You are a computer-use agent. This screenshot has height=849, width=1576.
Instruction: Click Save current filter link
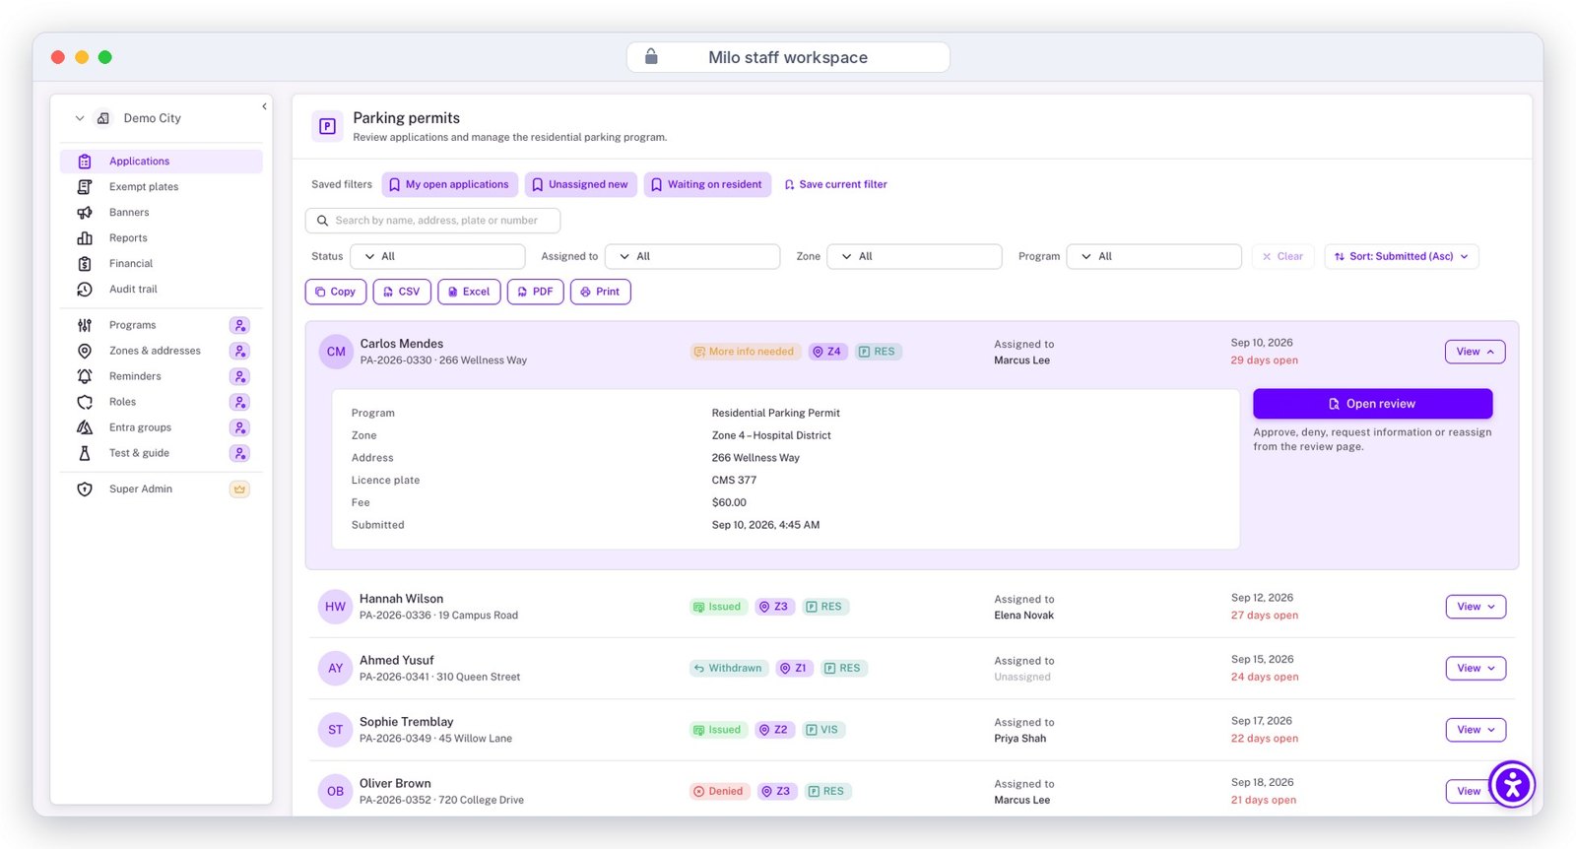[835, 184]
